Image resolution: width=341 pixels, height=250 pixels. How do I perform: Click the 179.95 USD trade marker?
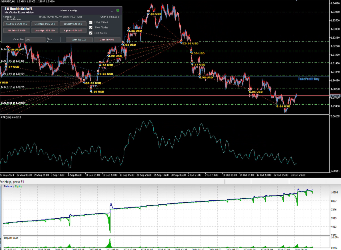[190, 43]
